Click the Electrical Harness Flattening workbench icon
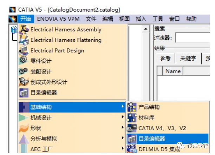 (x=24, y=40)
